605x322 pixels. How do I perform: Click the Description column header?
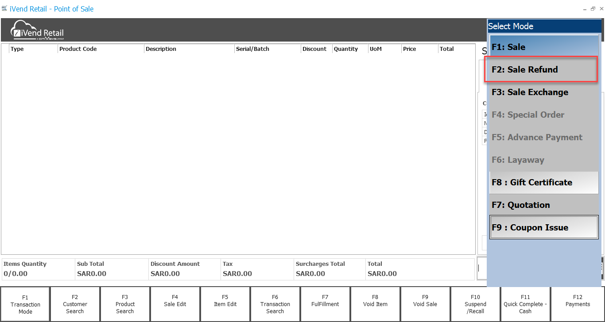[190, 49]
